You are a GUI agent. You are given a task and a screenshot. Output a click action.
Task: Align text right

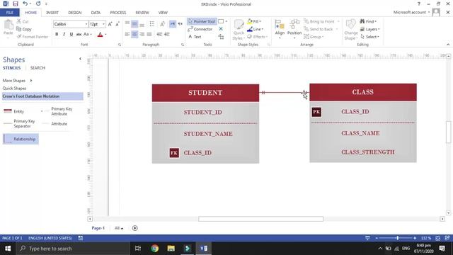(x=142, y=34)
